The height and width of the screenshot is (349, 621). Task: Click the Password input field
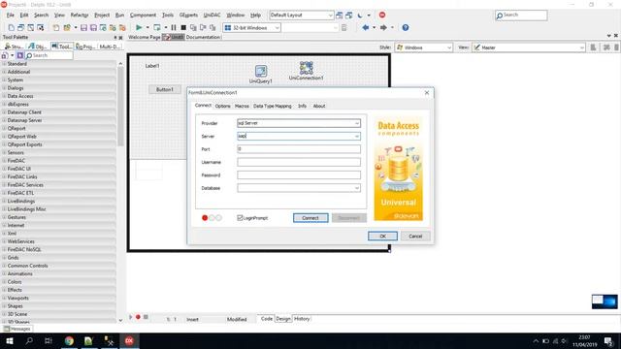tap(299, 175)
